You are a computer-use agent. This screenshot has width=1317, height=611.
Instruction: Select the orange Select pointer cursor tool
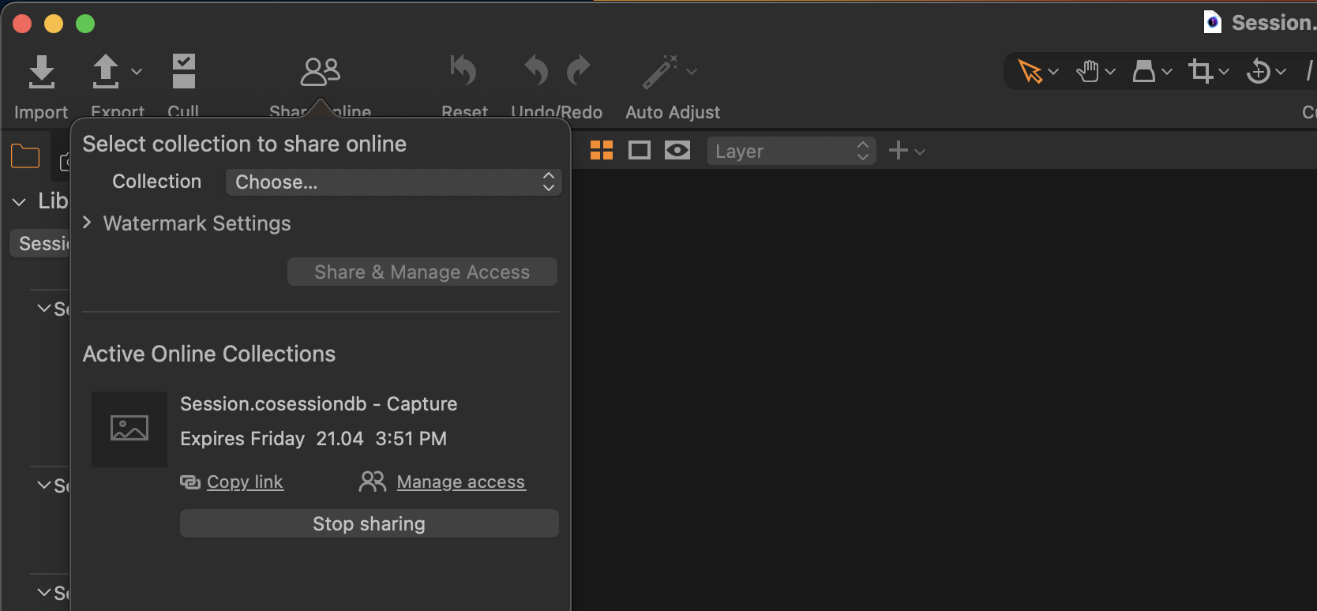(x=1030, y=71)
